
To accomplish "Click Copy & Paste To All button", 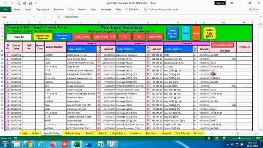I will click(x=105, y=37).
